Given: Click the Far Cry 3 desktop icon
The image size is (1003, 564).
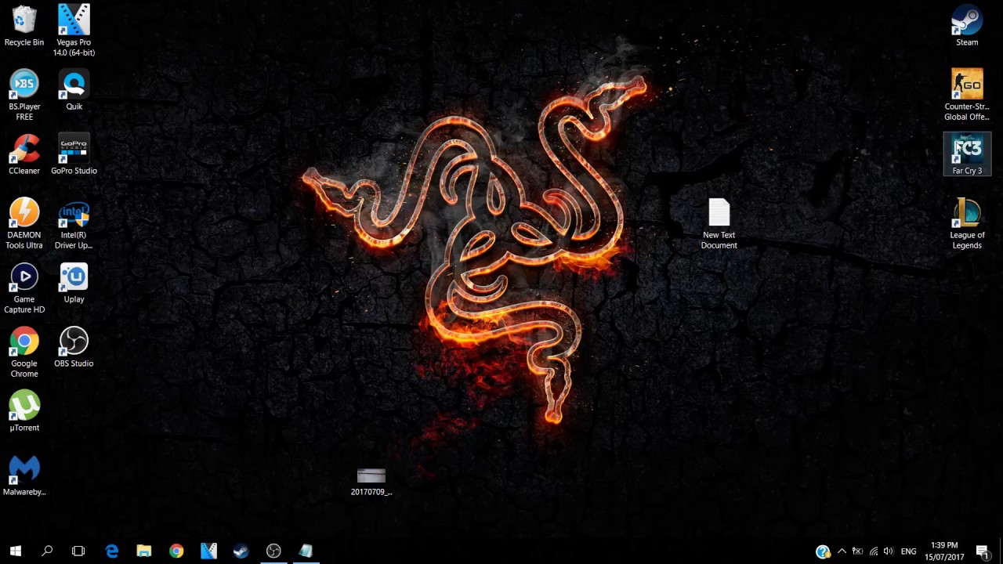Looking at the screenshot, I should [967, 154].
